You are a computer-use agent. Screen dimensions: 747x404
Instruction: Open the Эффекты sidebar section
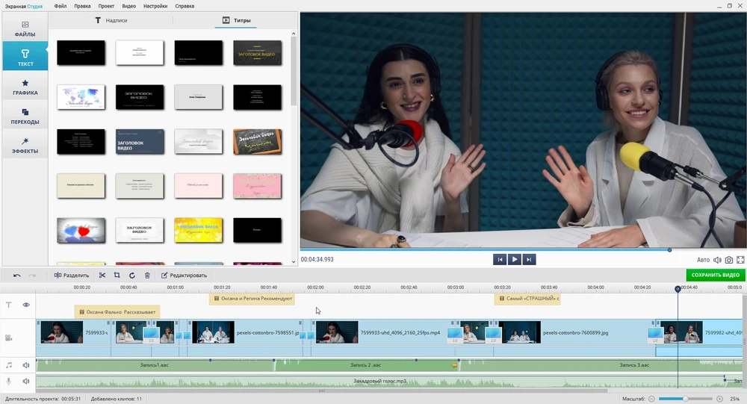coord(25,146)
